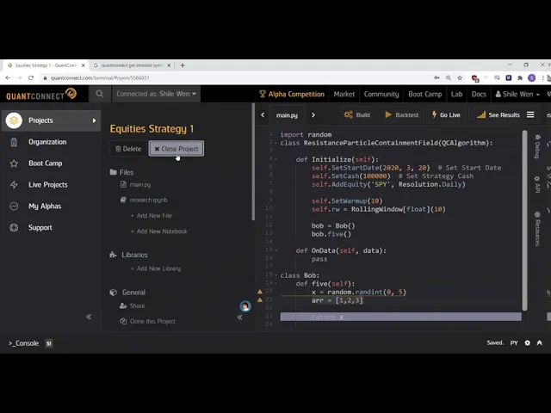Screen dimensions: 551x413
Task: Click the Projects stack icon
Action: [x=14, y=120]
